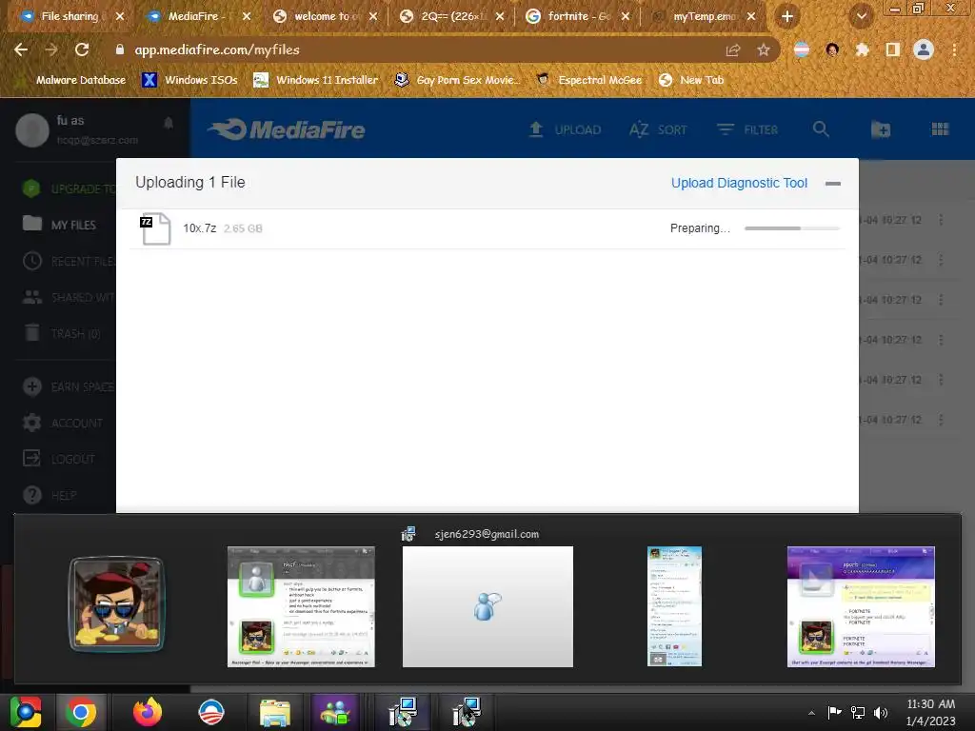
Task: Open the A-Z Sort menu
Action: pos(658,129)
